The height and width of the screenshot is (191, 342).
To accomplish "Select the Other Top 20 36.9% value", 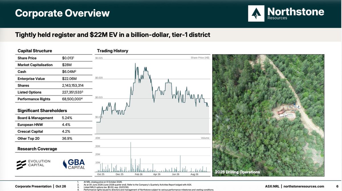I will coord(67,138).
